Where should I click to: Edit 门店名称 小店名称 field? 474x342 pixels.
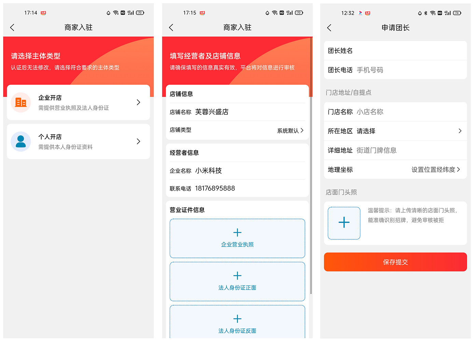395,112
